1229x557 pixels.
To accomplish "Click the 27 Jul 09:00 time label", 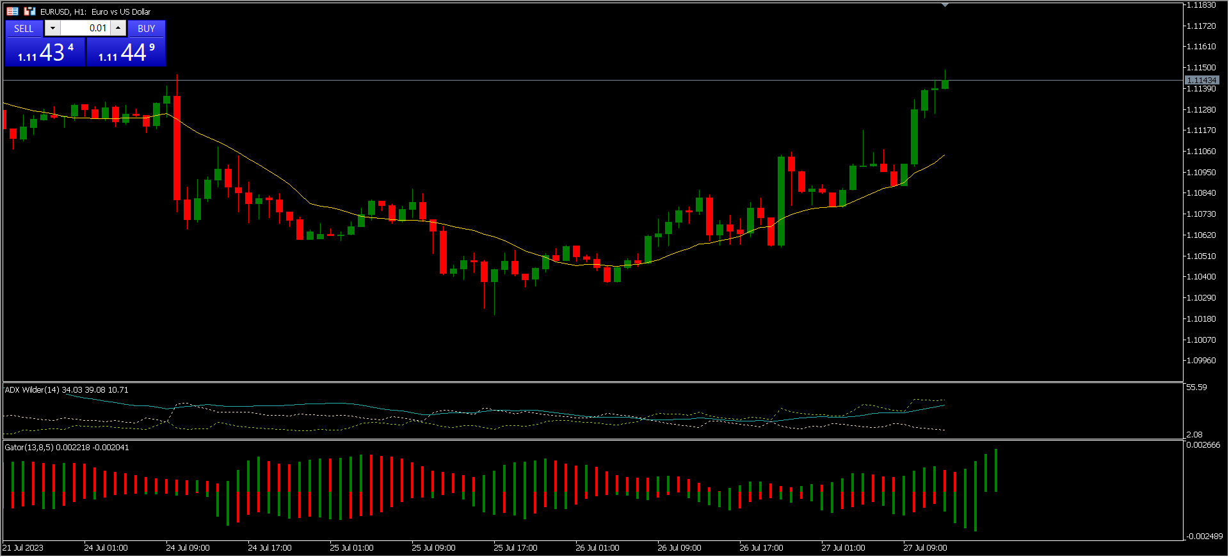I will tap(926, 548).
